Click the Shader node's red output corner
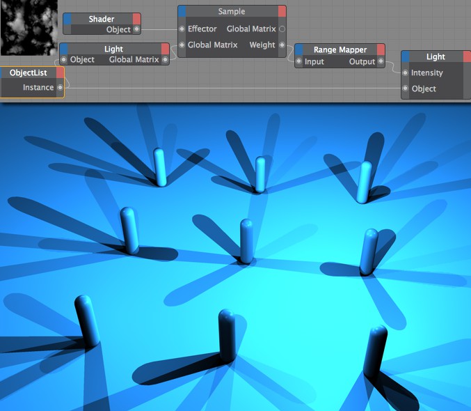471x411 pixels. (x=136, y=19)
